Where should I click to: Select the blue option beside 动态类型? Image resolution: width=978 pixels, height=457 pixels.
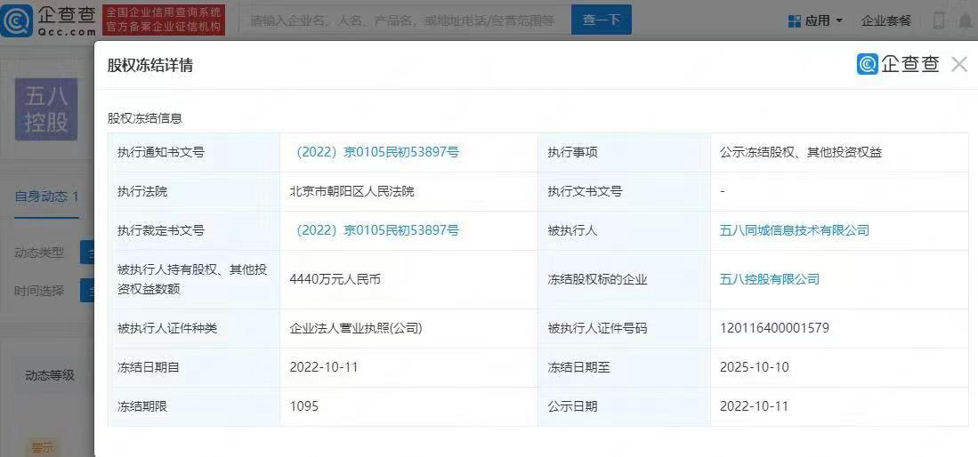87,253
